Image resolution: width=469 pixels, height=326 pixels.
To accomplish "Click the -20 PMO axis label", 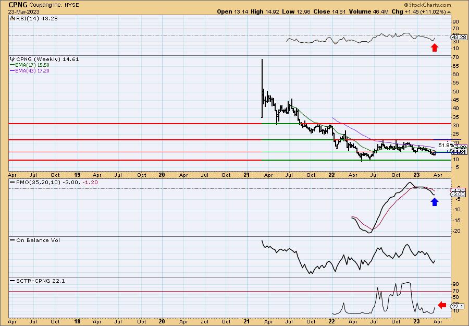I will [x=456, y=231].
